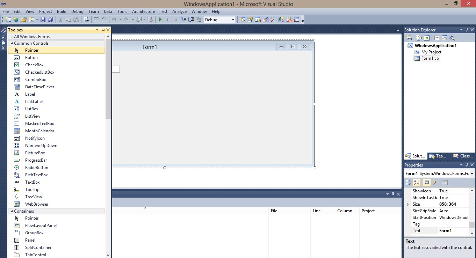Toggle categorized view in the Properties window

click(x=408, y=183)
